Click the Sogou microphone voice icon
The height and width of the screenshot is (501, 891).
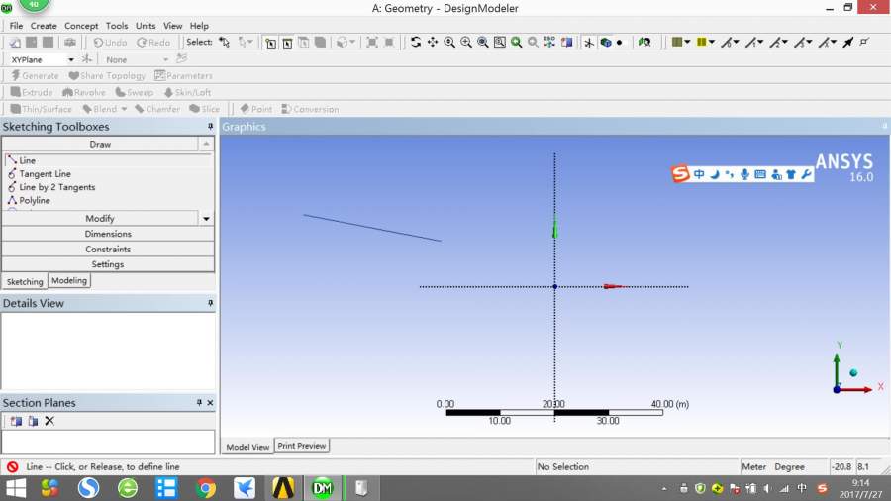(x=744, y=174)
